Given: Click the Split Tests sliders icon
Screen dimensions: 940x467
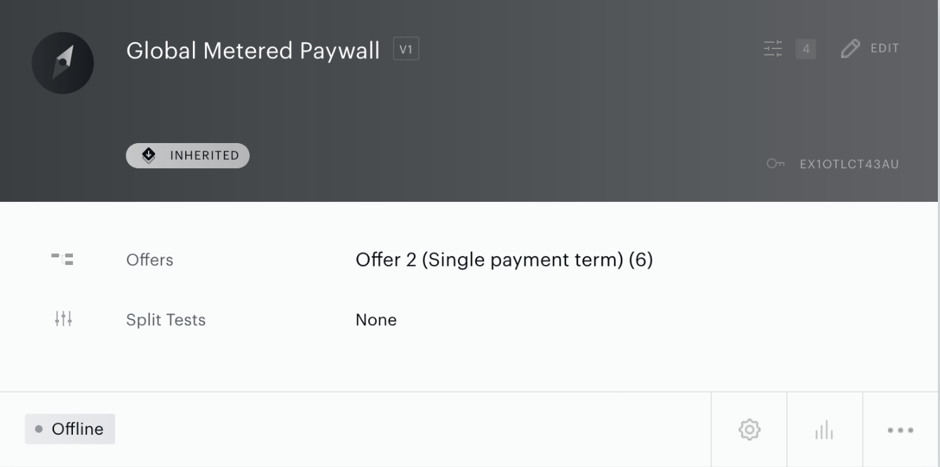Looking at the screenshot, I should point(63,319).
